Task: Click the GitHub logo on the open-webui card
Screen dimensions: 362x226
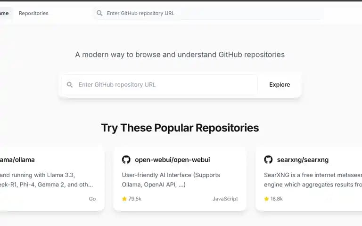Action: point(126,160)
